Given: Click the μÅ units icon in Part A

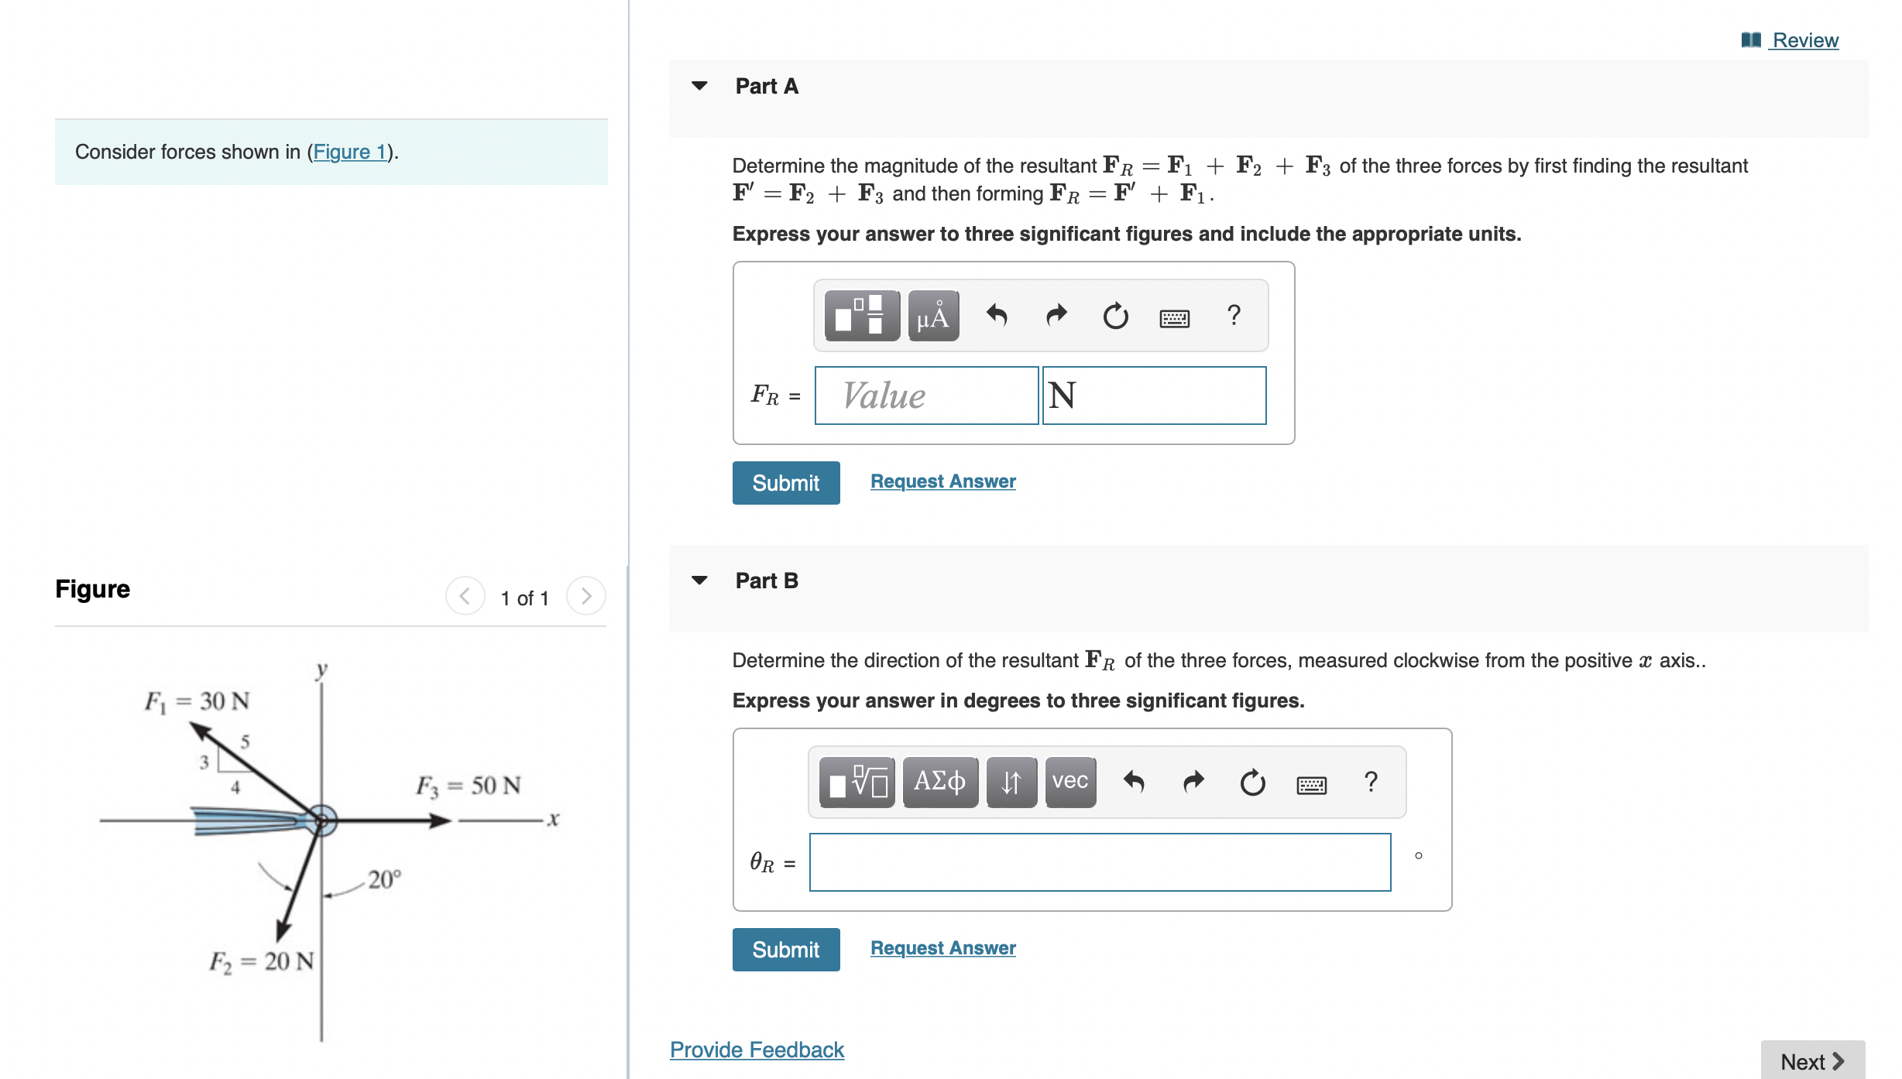Looking at the screenshot, I should (x=932, y=315).
